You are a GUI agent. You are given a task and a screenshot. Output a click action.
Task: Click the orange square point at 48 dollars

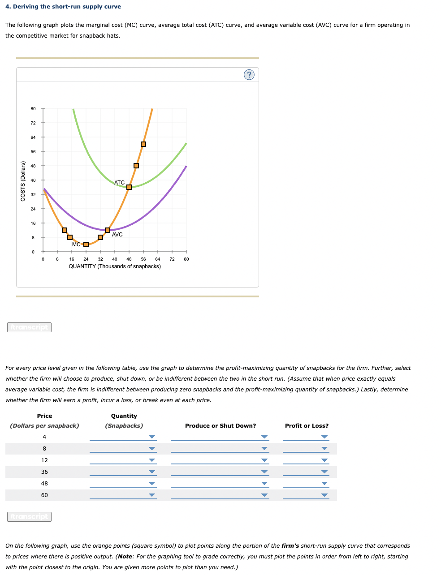[x=136, y=165]
